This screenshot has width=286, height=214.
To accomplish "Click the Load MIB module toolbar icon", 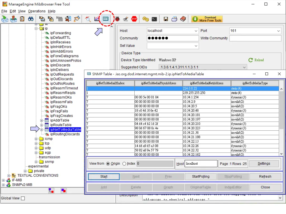I will click(x=5, y=19).
